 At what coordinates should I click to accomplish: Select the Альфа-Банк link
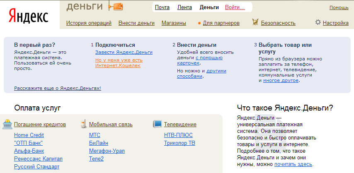point(29,151)
